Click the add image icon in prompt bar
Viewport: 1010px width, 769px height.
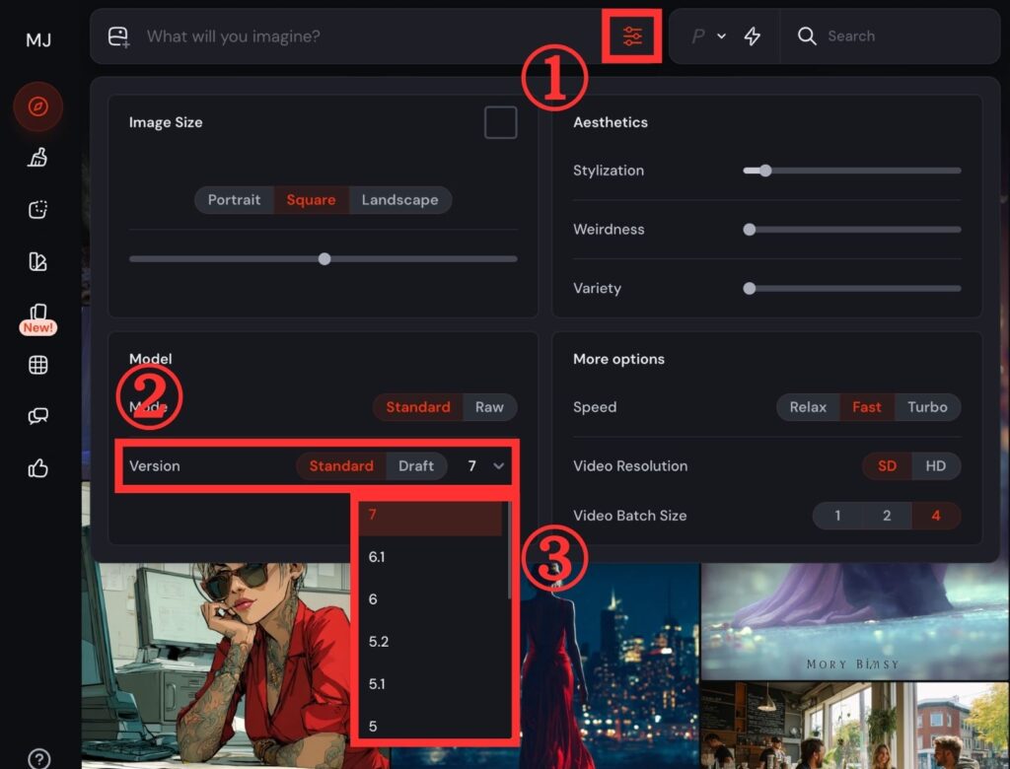pyautogui.click(x=118, y=36)
